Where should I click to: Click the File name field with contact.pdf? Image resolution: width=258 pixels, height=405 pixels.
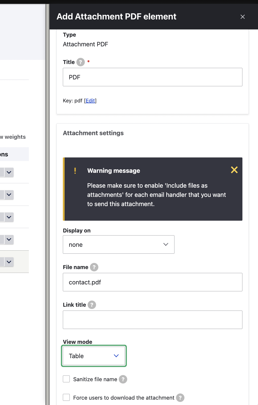[153, 282]
